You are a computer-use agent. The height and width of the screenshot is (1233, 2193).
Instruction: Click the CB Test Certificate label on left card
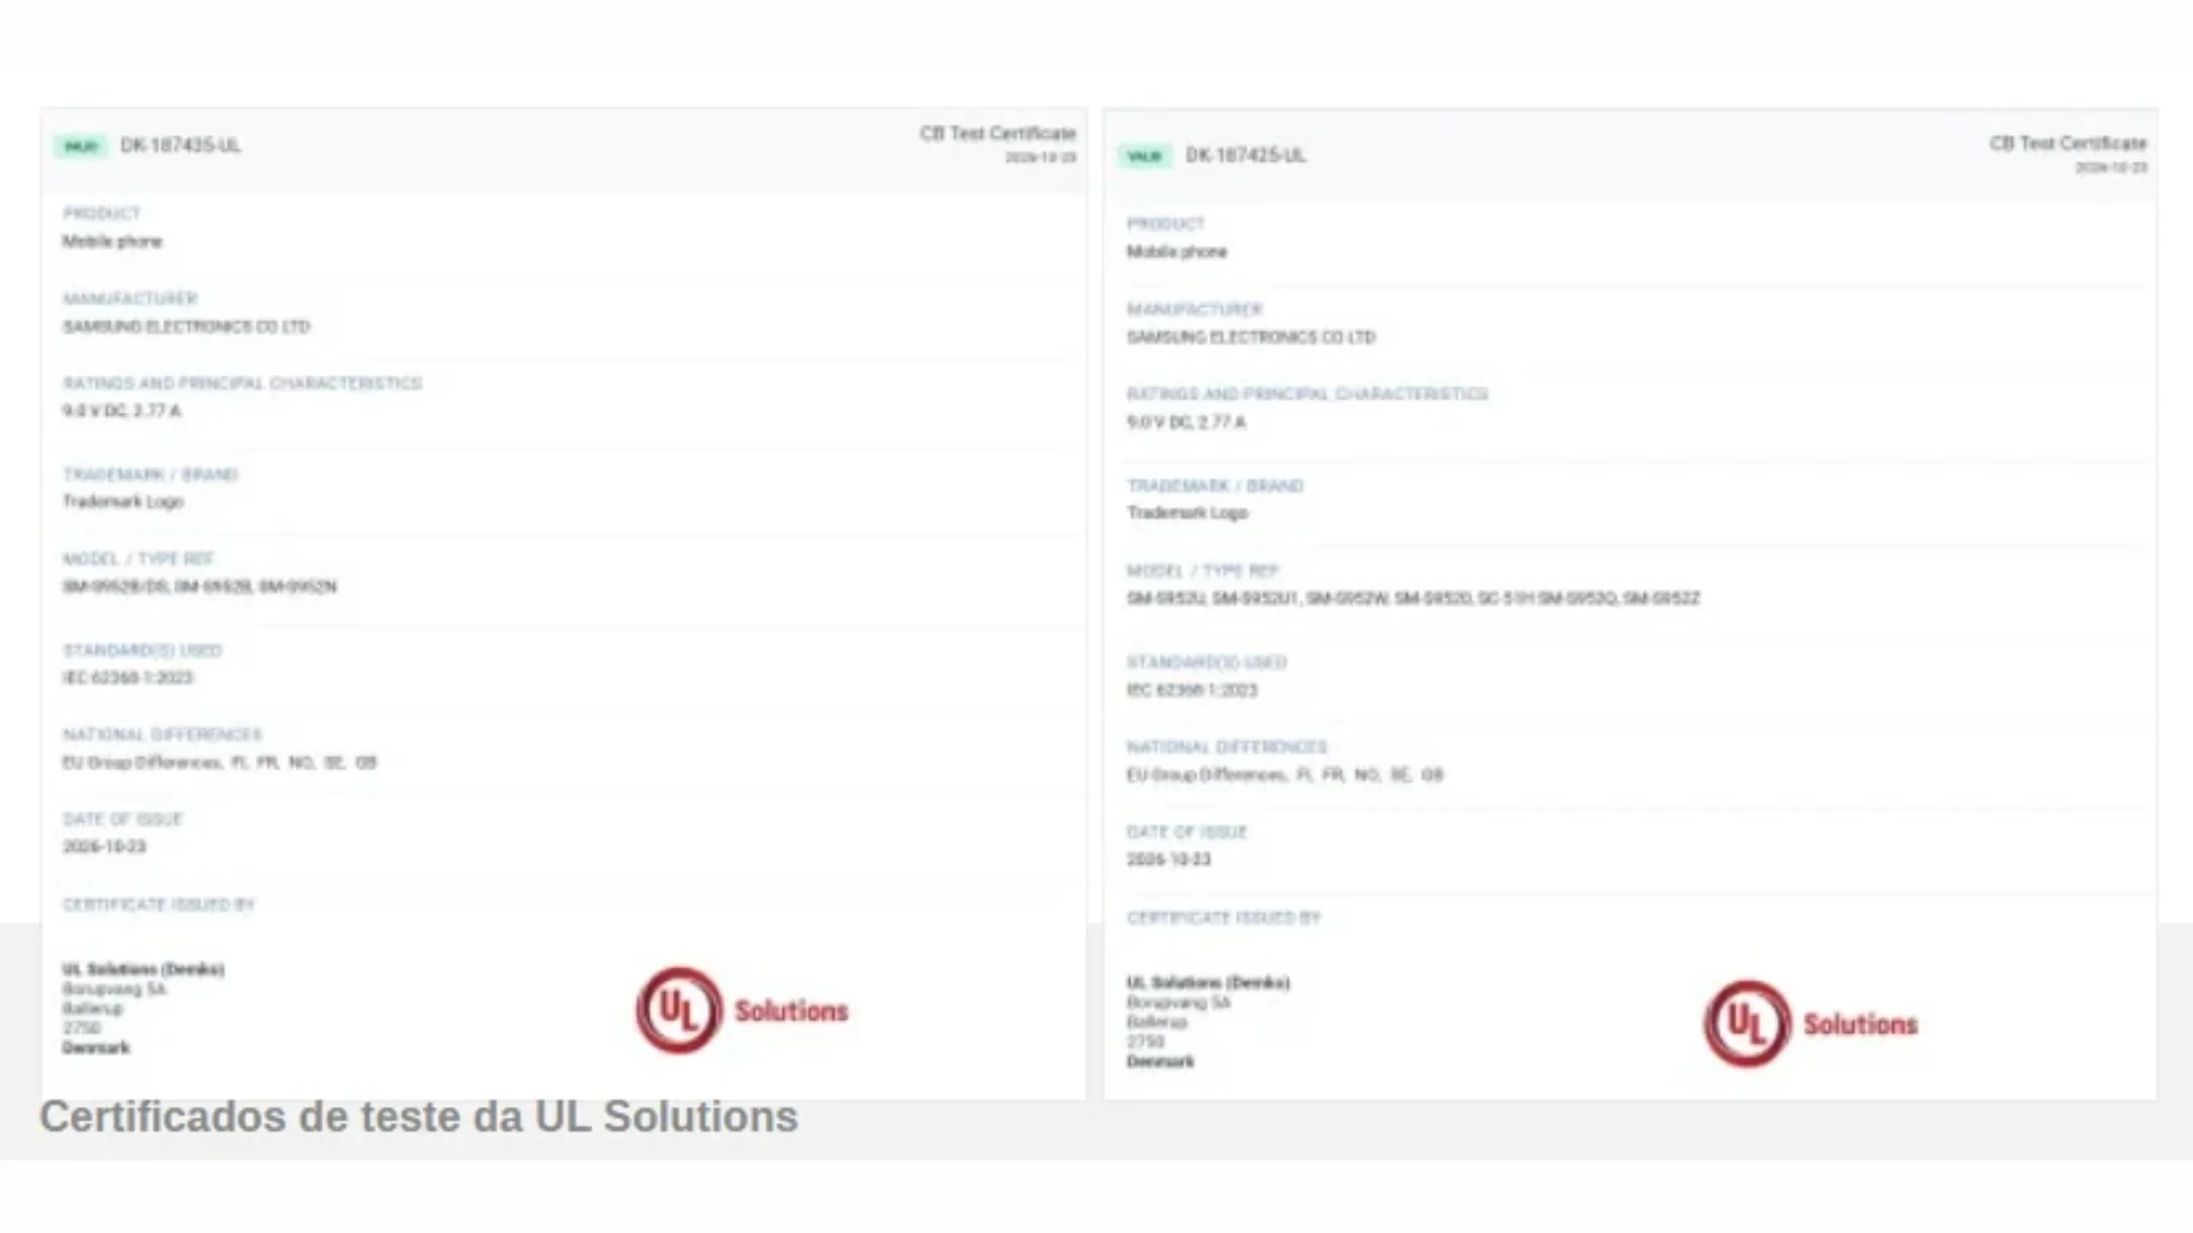[x=998, y=134]
